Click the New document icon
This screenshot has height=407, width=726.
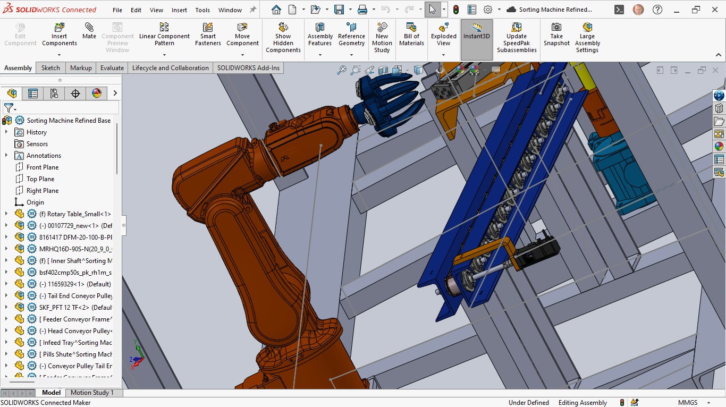pos(292,10)
